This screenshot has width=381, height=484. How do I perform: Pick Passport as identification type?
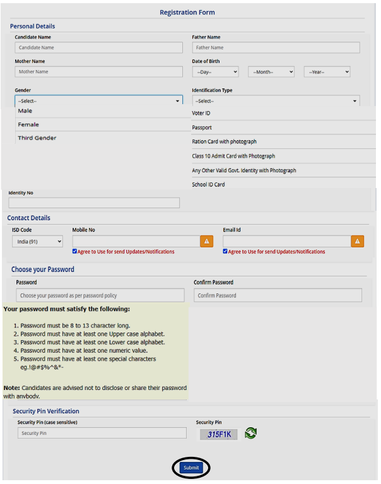coord(202,127)
